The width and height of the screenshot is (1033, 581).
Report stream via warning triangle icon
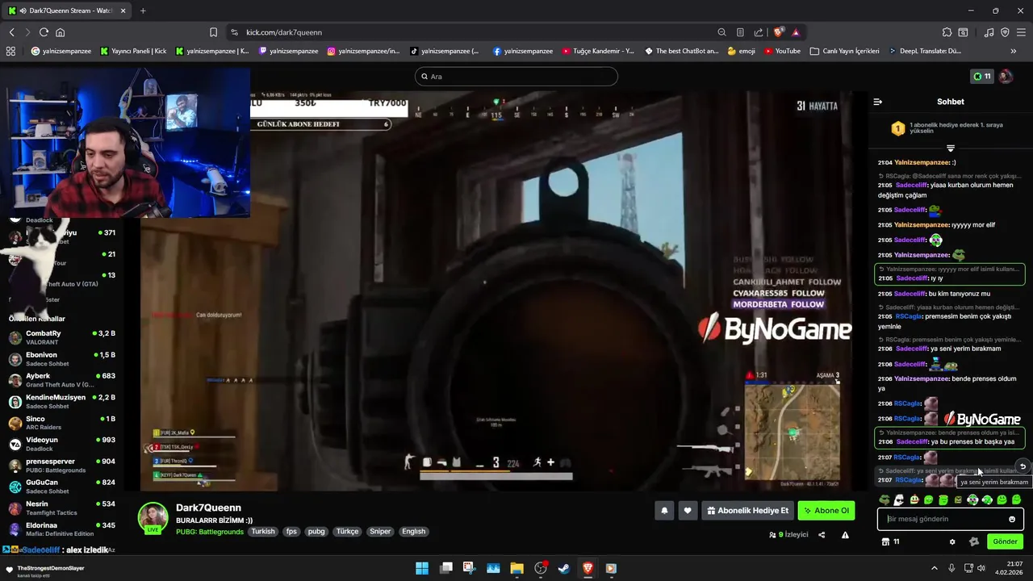click(845, 534)
